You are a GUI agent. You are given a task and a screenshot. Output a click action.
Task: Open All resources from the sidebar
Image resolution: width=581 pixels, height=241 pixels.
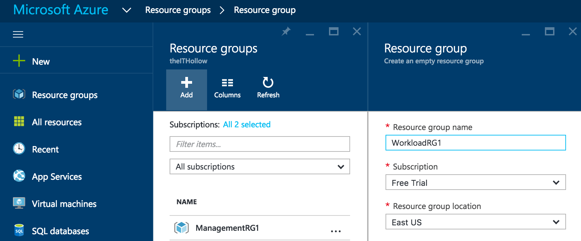click(57, 122)
